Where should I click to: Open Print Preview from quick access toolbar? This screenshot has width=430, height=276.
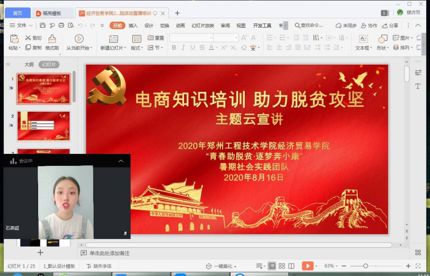(x=71, y=26)
